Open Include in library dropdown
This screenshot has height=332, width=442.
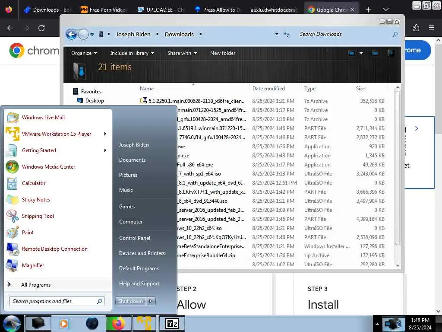[x=132, y=53]
